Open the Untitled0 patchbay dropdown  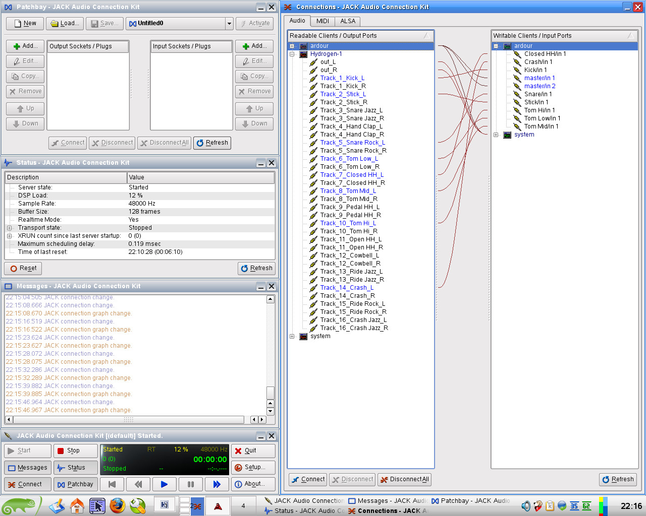[229, 23]
